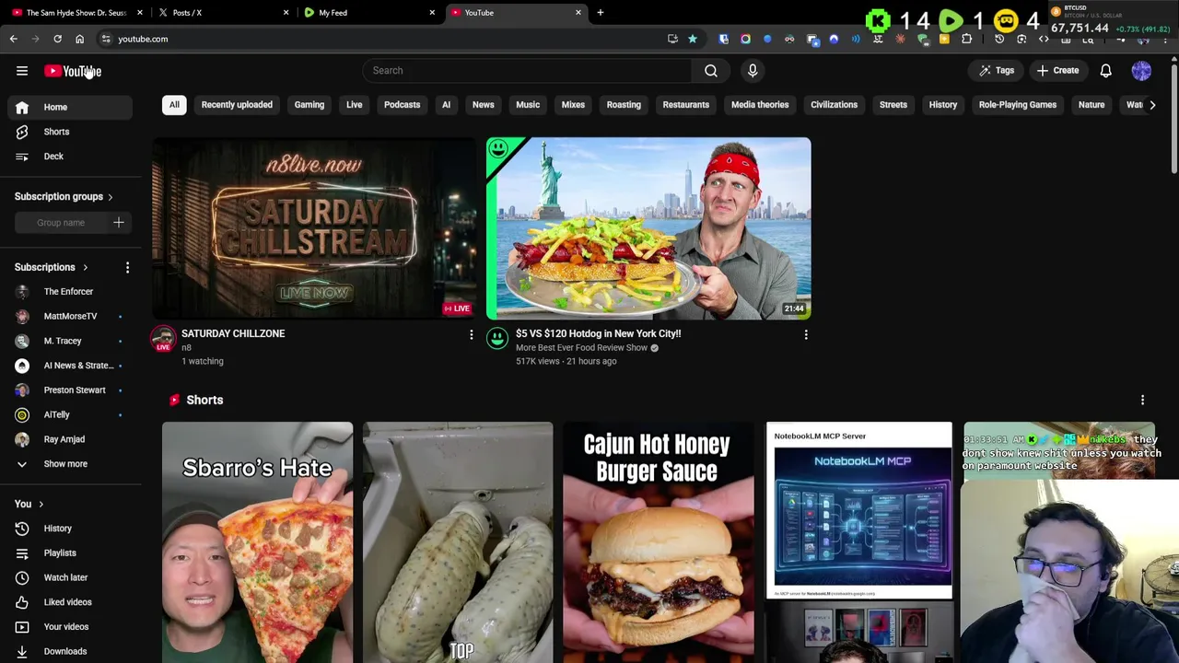Open Deck in the sidebar
The height and width of the screenshot is (663, 1179).
(x=70, y=157)
